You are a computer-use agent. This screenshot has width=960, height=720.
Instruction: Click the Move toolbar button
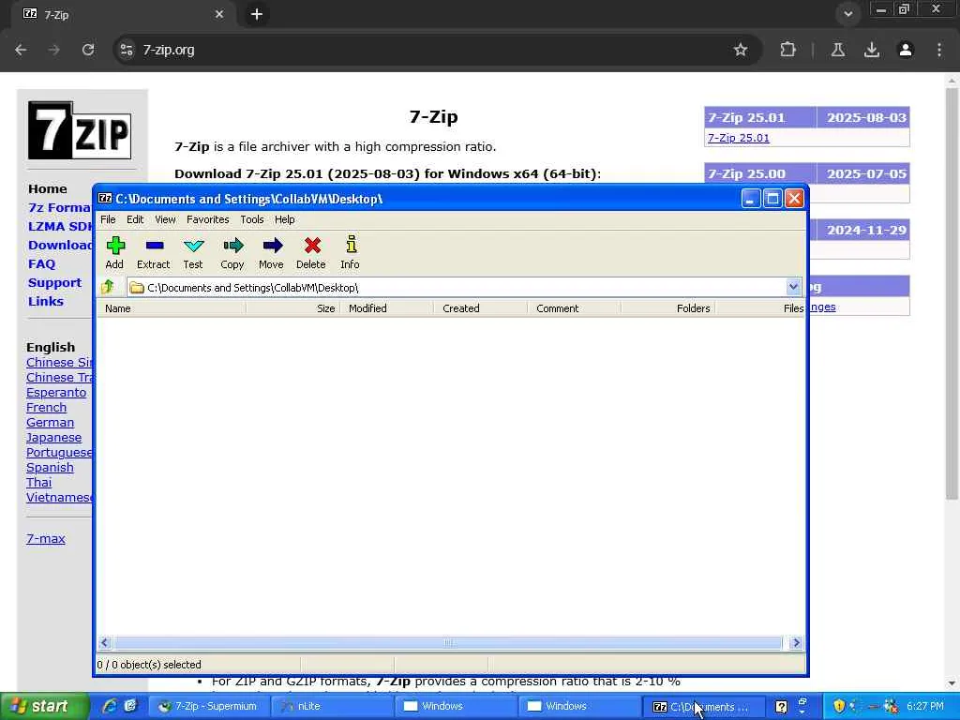271,253
